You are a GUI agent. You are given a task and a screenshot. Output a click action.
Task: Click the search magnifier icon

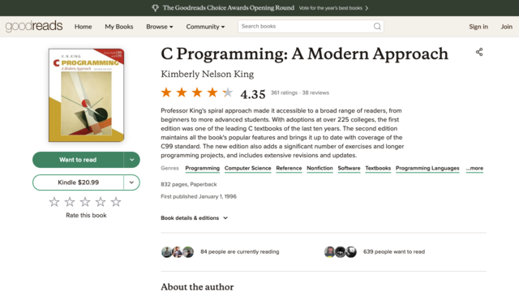[377, 26]
